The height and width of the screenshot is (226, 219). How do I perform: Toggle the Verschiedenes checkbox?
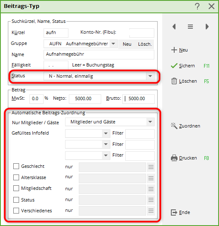pyautogui.click(x=16, y=211)
